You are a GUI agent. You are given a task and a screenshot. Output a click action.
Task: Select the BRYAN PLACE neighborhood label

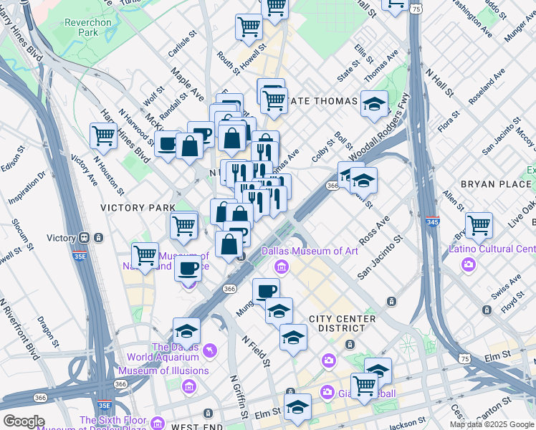496,184
